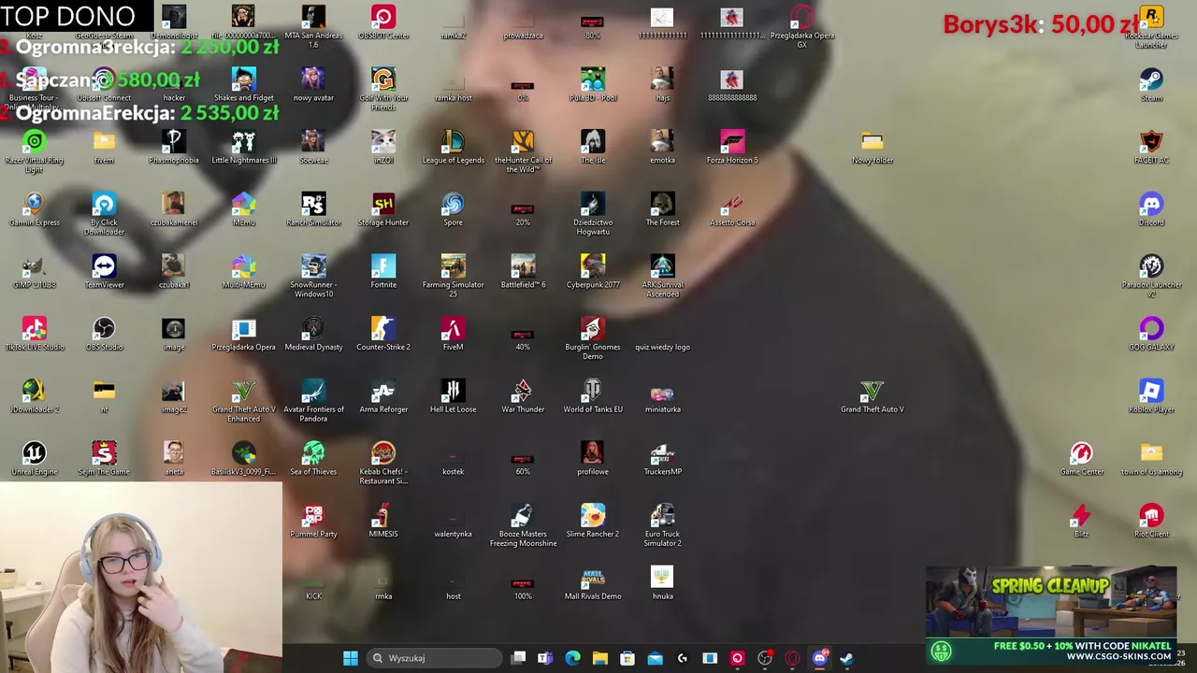
Task: Open the Dziedzictwo Hogwartu shortcut
Action: point(593,205)
